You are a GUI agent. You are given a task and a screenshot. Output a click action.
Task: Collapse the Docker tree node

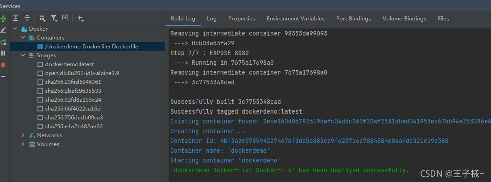(15, 29)
